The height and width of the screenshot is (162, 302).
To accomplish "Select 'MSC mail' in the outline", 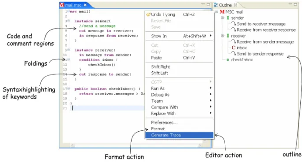I will pos(234,12).
